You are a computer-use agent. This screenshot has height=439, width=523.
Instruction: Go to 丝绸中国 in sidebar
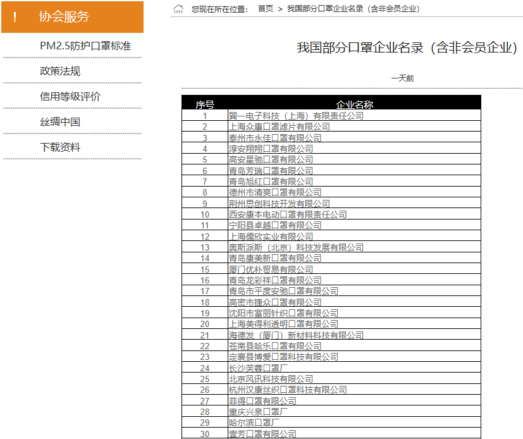click(x=60, y=121)
